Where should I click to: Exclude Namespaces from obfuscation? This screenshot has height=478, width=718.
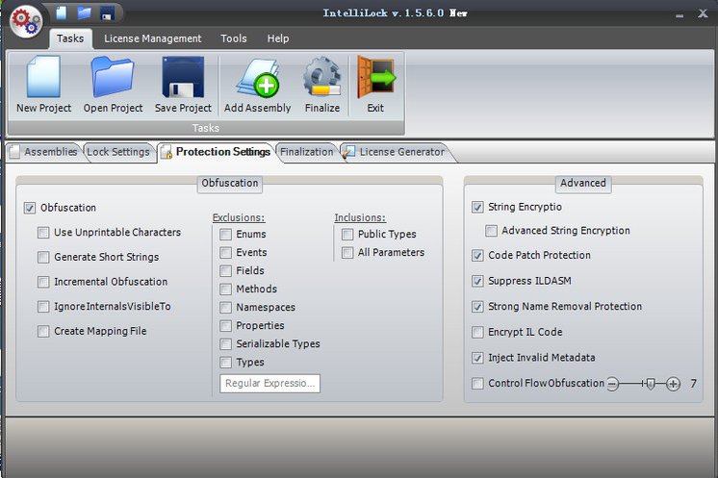click(225, 308)
